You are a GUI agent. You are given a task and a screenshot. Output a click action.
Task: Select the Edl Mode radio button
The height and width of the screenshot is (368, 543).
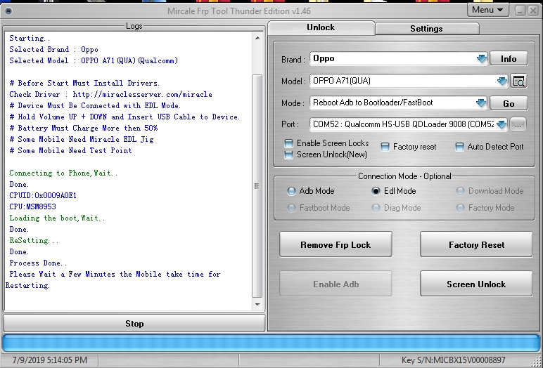[x=376, y=191]
